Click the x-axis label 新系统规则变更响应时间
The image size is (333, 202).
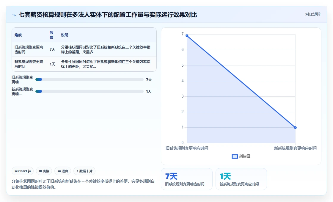coord(295,148)
